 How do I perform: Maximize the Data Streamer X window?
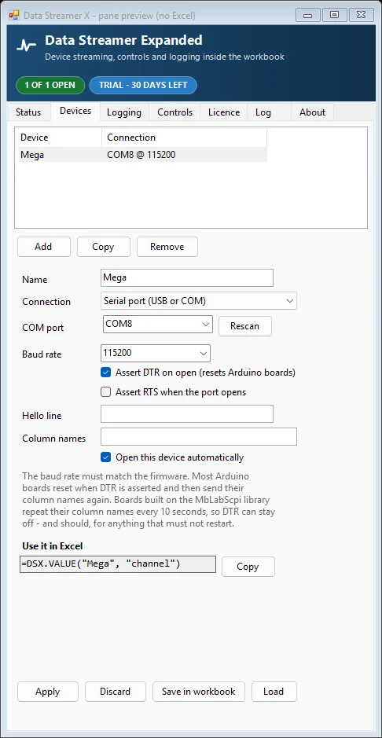point(335,15)
